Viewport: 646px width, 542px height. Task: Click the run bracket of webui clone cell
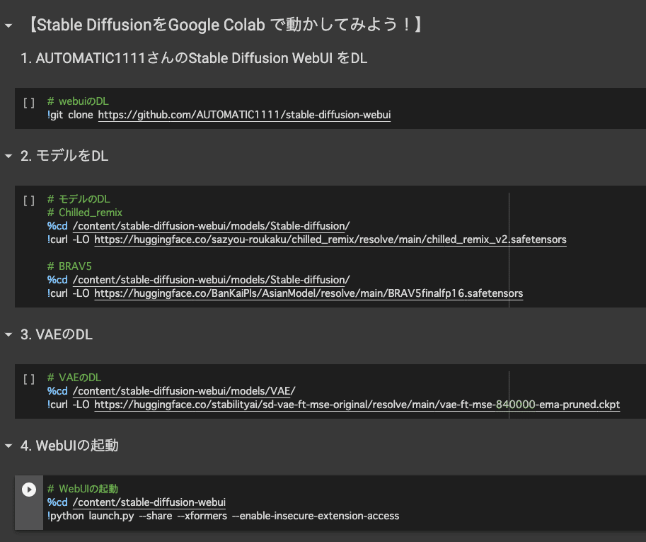(x=29, y=102)
